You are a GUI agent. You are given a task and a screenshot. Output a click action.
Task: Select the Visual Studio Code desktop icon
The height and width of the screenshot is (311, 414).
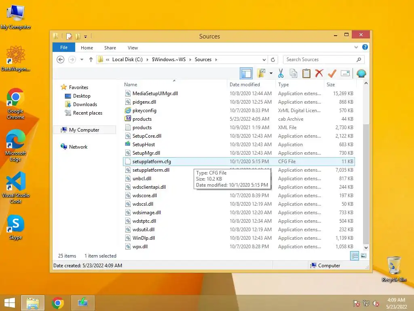(x=16, y=188)
